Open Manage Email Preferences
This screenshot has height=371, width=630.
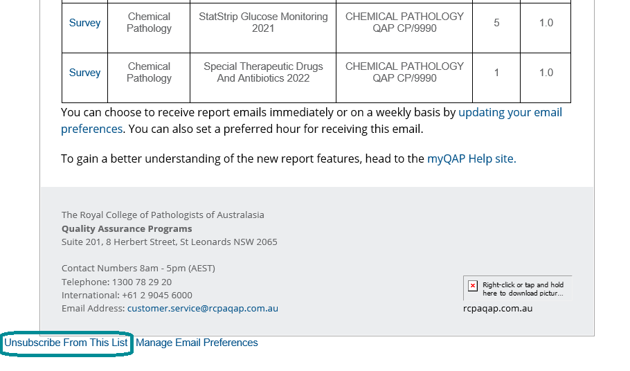pyautogui.click(x=197, y=343)
